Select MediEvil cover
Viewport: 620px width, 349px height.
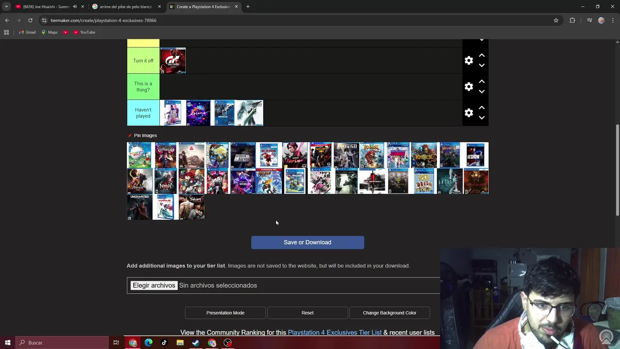tap(450, 155)
